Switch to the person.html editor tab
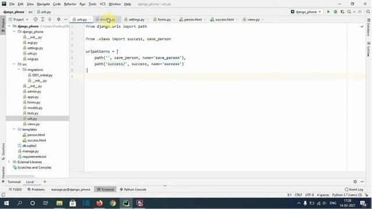Image resolution: width=372 pixels, height=209 pixels. coord(192,19)
